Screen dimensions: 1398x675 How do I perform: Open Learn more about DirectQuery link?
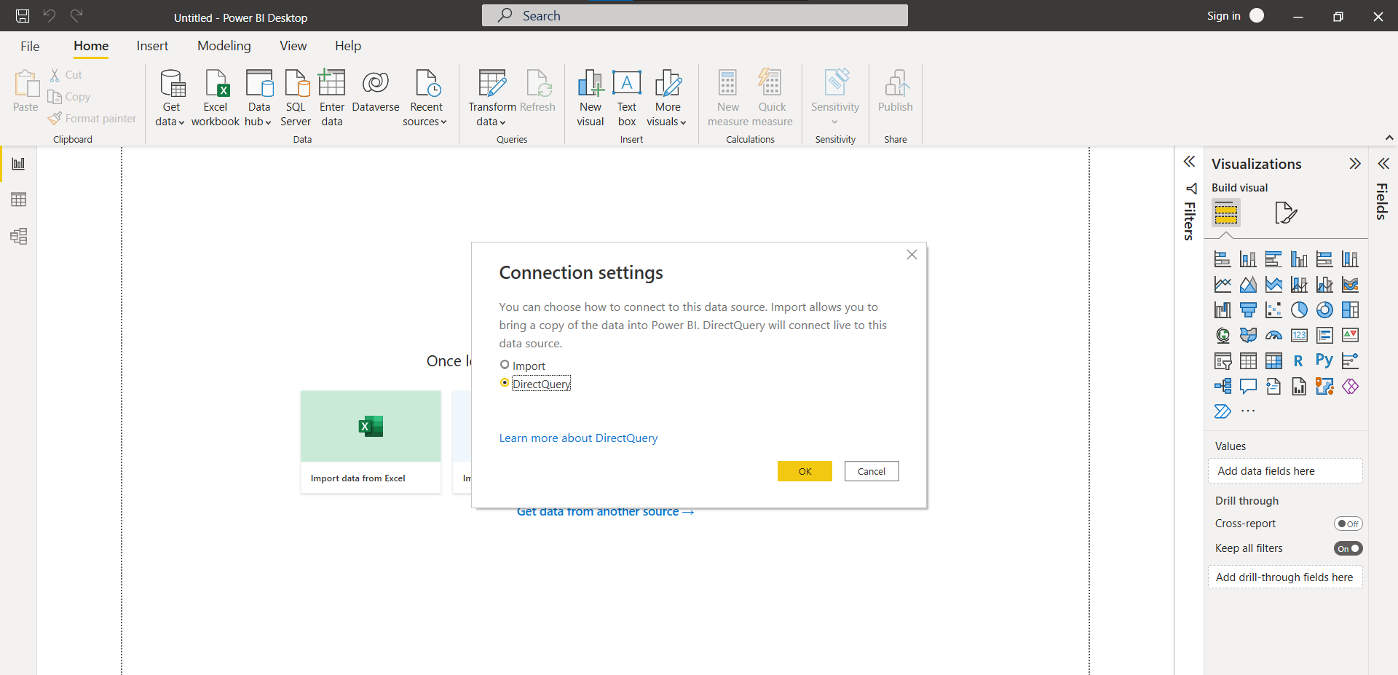click(578, 438)
